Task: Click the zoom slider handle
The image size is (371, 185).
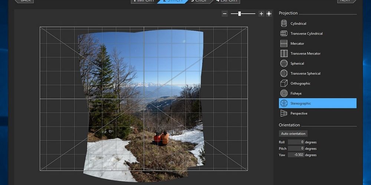Action: click(x=240, y=14)
